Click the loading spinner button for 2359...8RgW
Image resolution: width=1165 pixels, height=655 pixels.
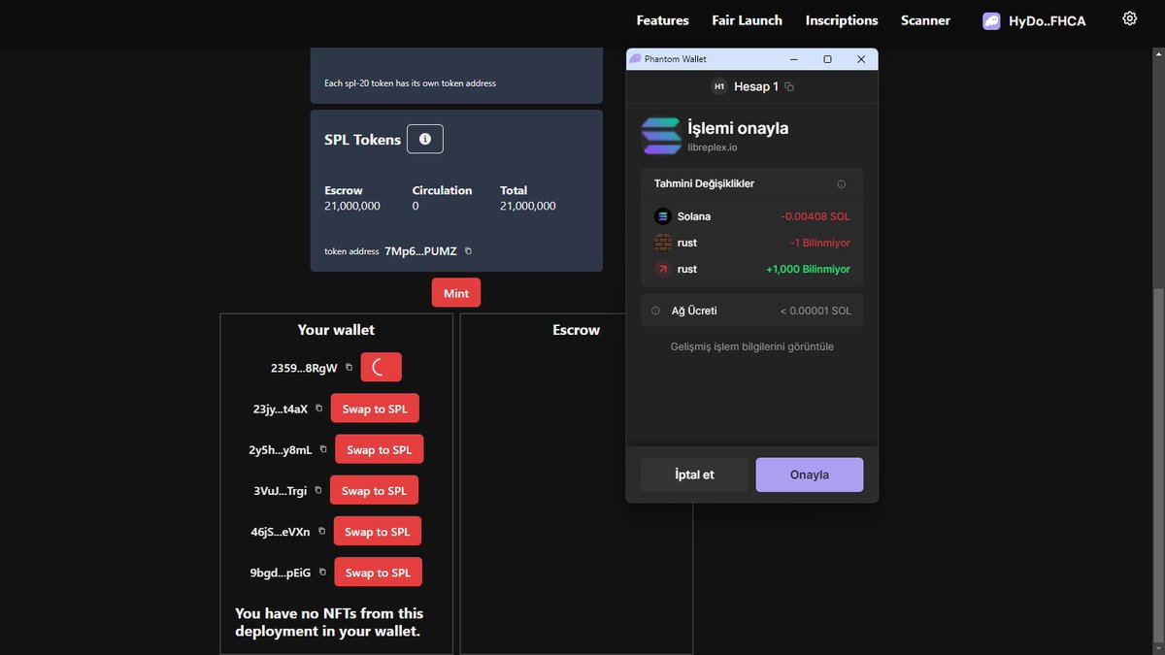coord(381,368)
